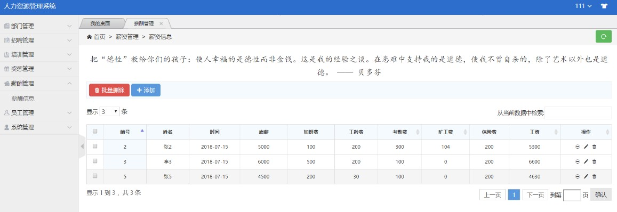Open the skin theme shirt icon

point(604,6)
